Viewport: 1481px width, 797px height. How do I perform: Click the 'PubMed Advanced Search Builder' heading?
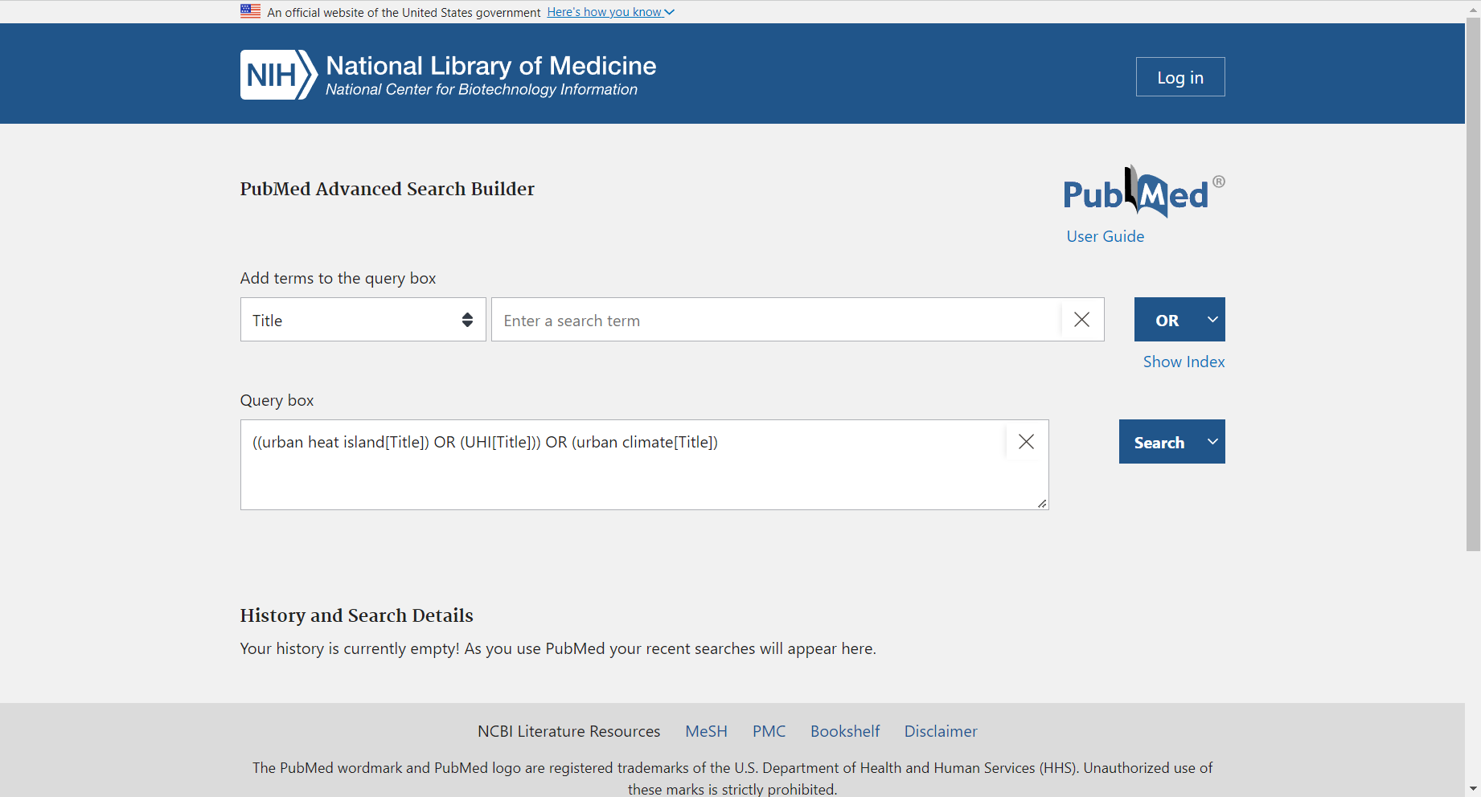point(388,189)
